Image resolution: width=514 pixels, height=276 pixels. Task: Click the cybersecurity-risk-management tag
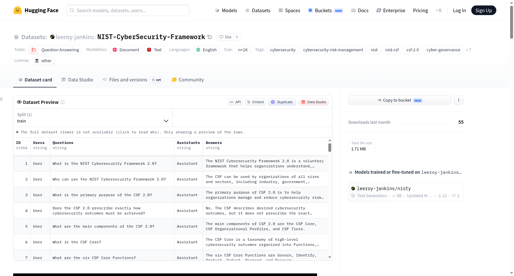[333, 50]
